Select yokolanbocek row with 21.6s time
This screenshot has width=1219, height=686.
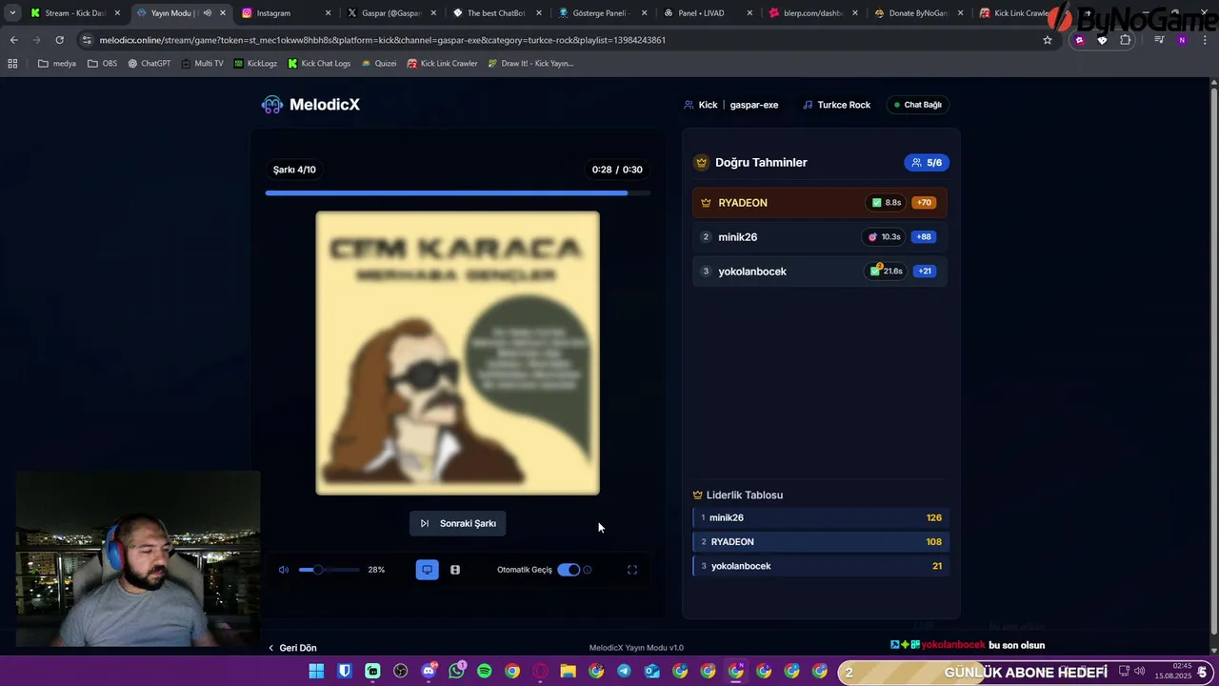(820, 272)
